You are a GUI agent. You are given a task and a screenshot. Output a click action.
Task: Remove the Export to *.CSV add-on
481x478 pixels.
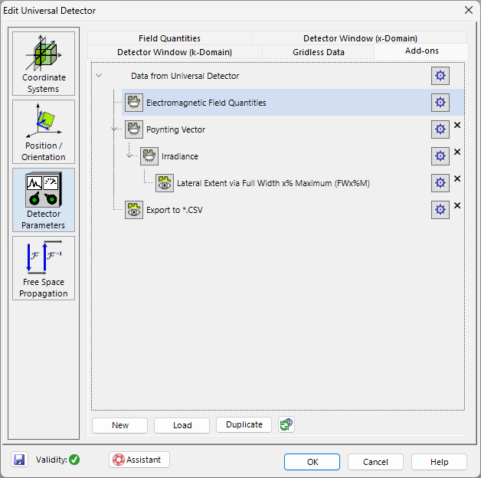457,205
